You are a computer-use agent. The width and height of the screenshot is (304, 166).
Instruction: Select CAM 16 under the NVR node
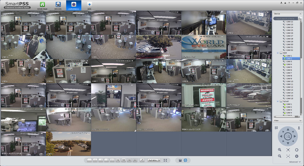point(290,98)
